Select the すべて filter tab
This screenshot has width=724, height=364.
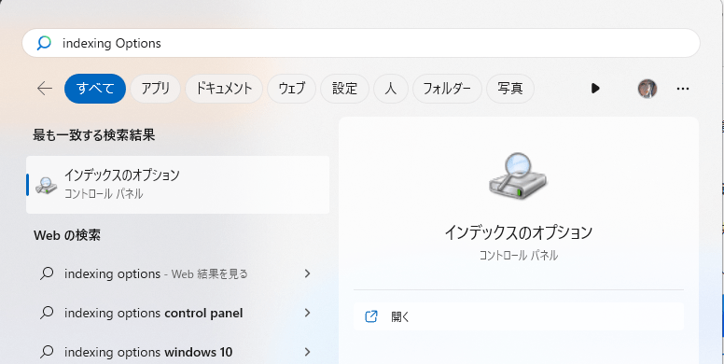click(95, 89)
